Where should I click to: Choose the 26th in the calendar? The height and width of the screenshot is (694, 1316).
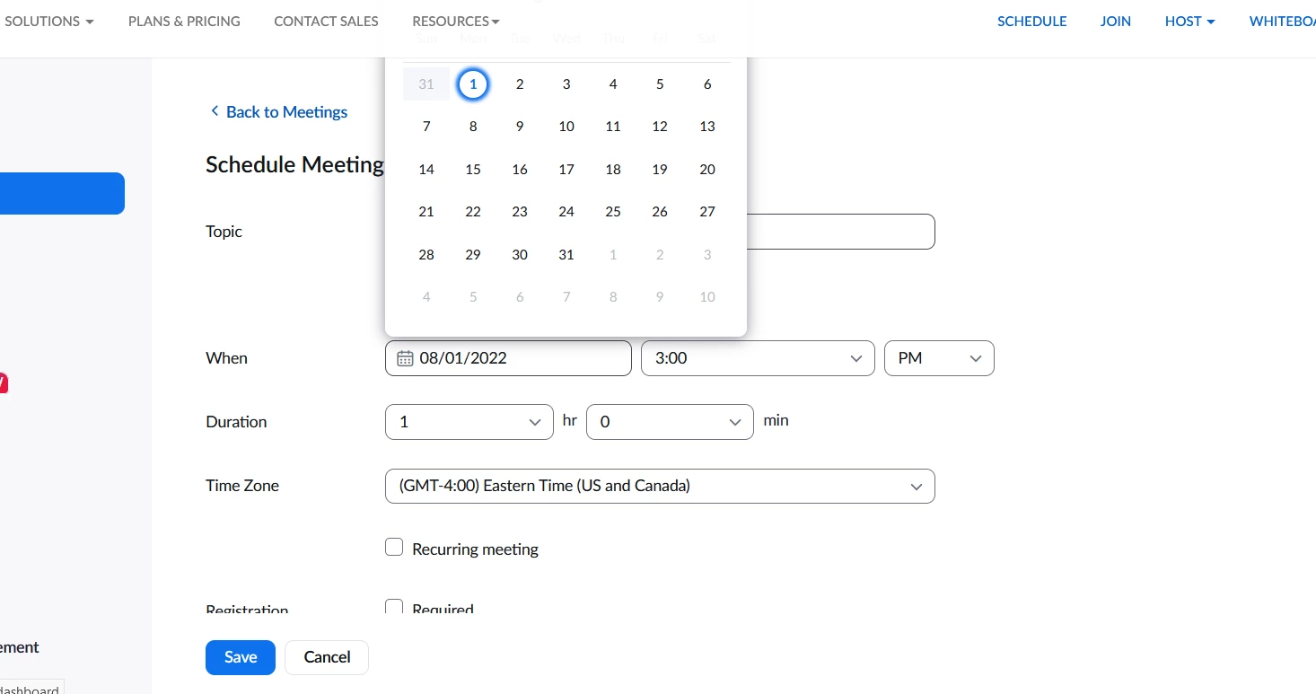tap(660, 212)
